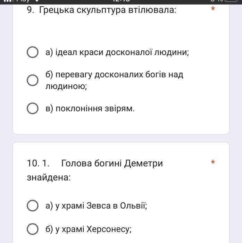Tap the cellular signal bars icon
This screenshot has width=242, height=243.
[9, 1]
